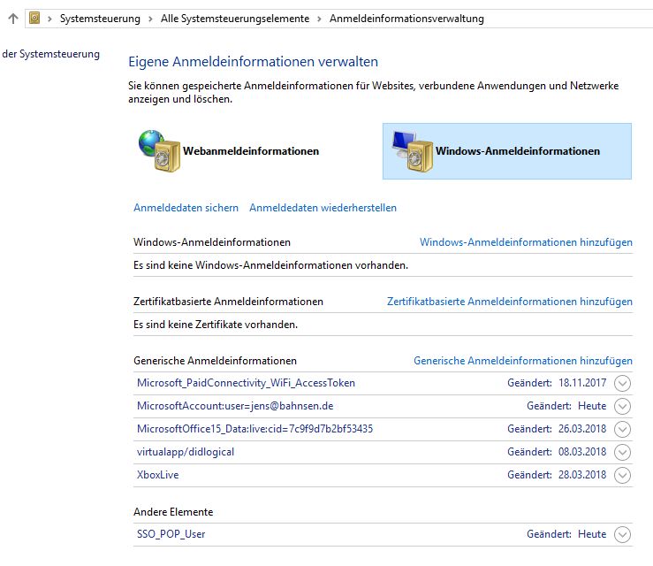Screen dimensions: 653x566
Task: Expand virtualapp/didlogical entry chevron
Action: (x=622, y=452)
